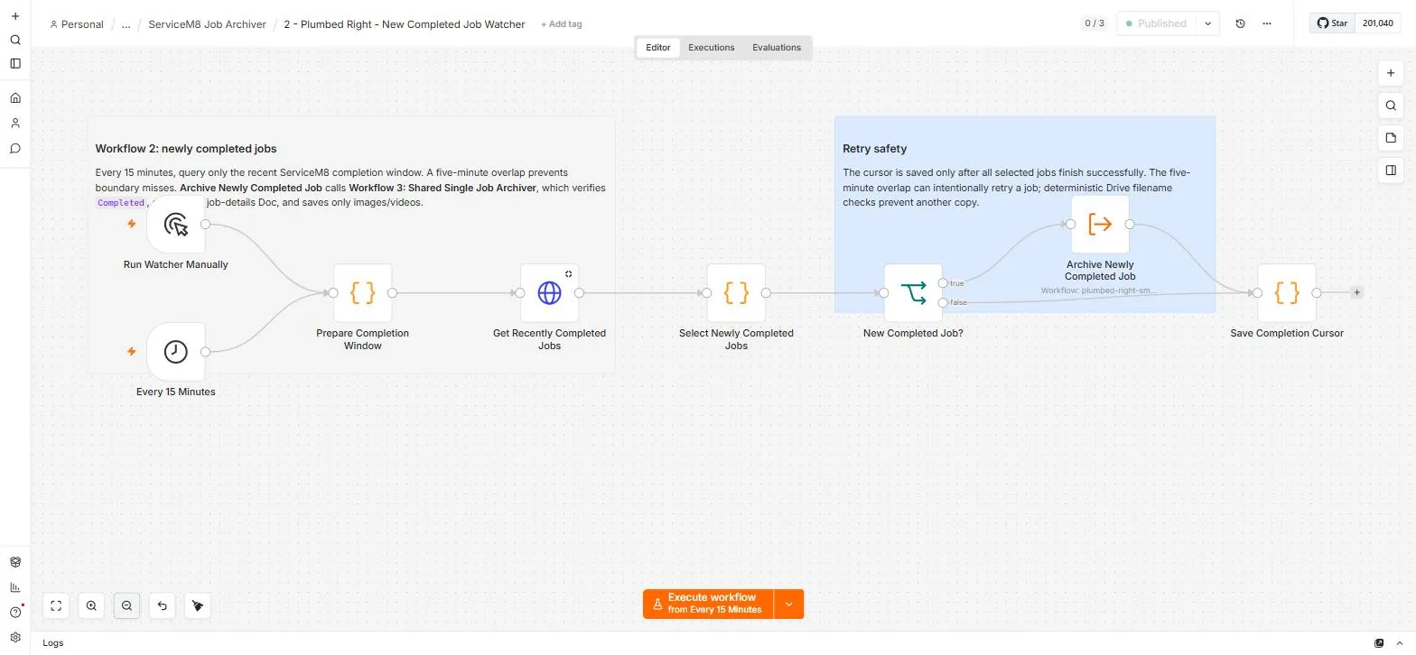
Task: Open the person icon in left sidebar
Action: [x=15, y=123]
